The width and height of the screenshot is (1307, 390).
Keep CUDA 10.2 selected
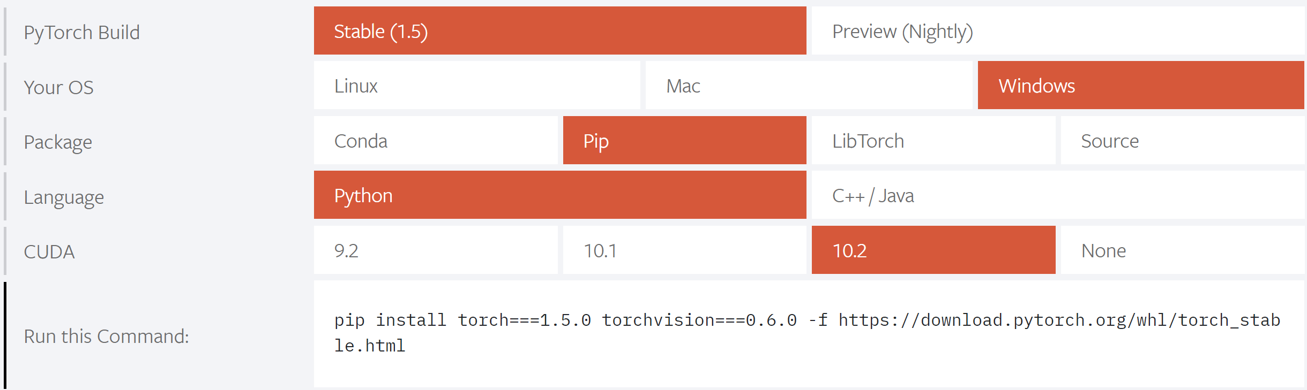[932, 250]
